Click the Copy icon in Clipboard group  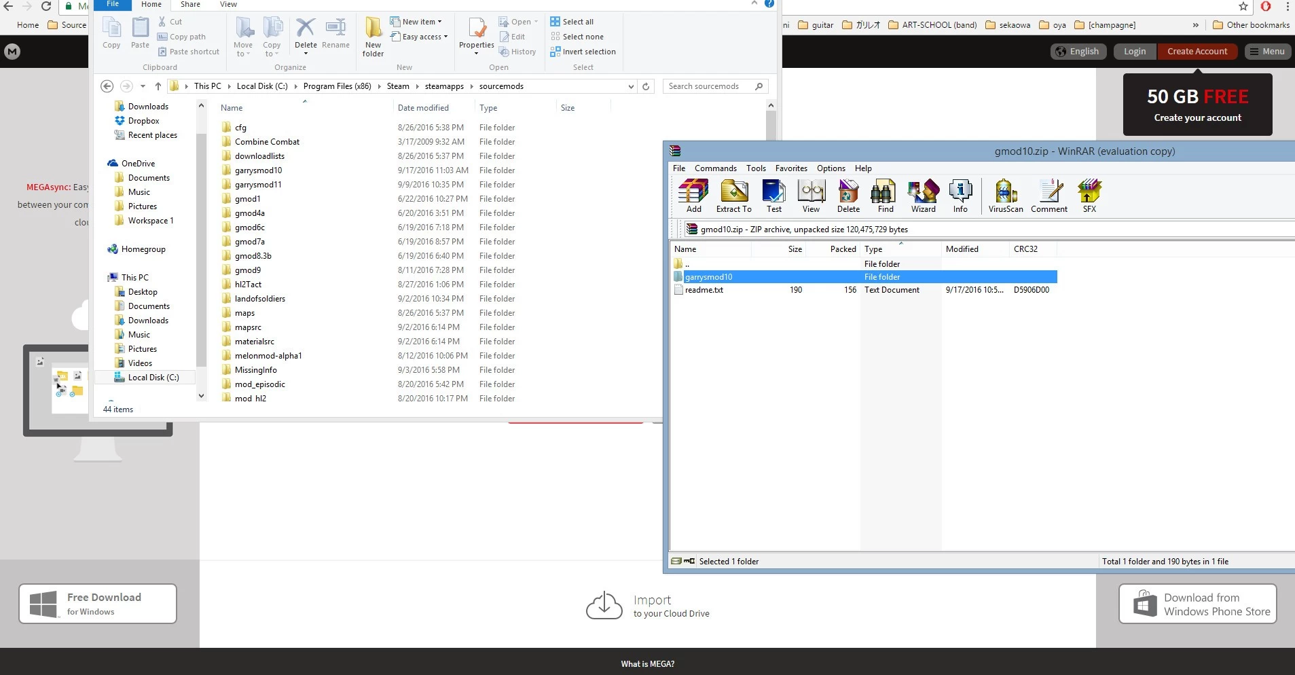[111, 34]
